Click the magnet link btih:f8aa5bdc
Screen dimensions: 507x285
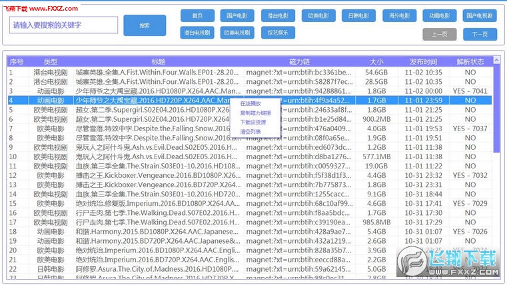click(298, 213)
